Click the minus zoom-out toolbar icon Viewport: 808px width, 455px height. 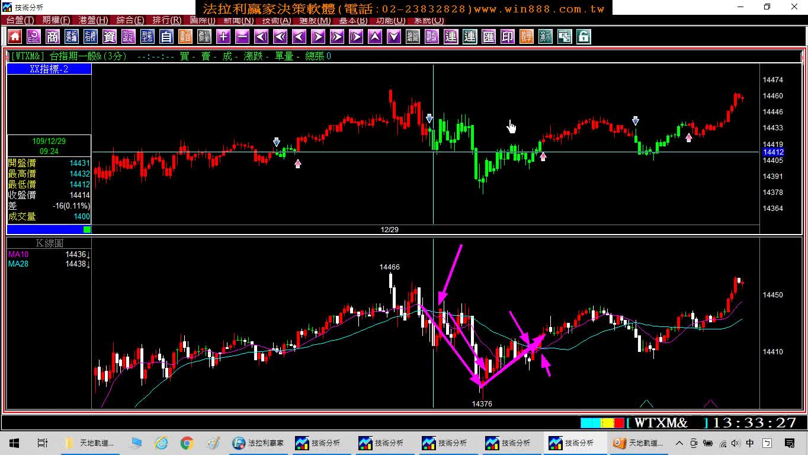tap(242, 37)
